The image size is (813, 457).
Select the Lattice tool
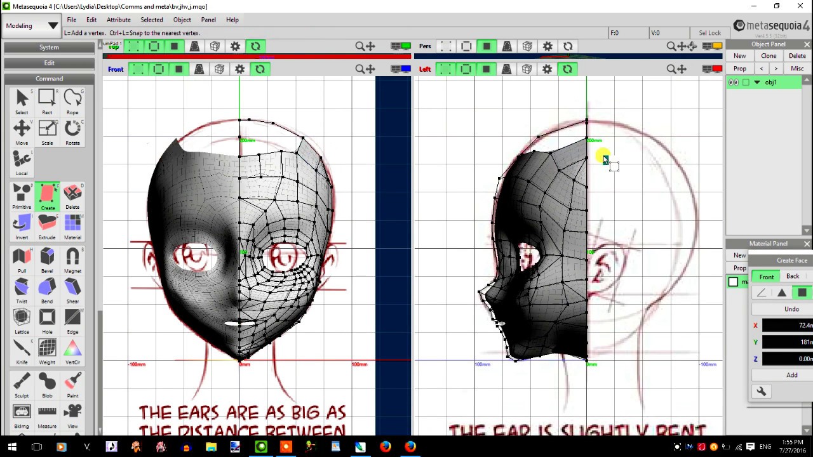click(22, 321)
